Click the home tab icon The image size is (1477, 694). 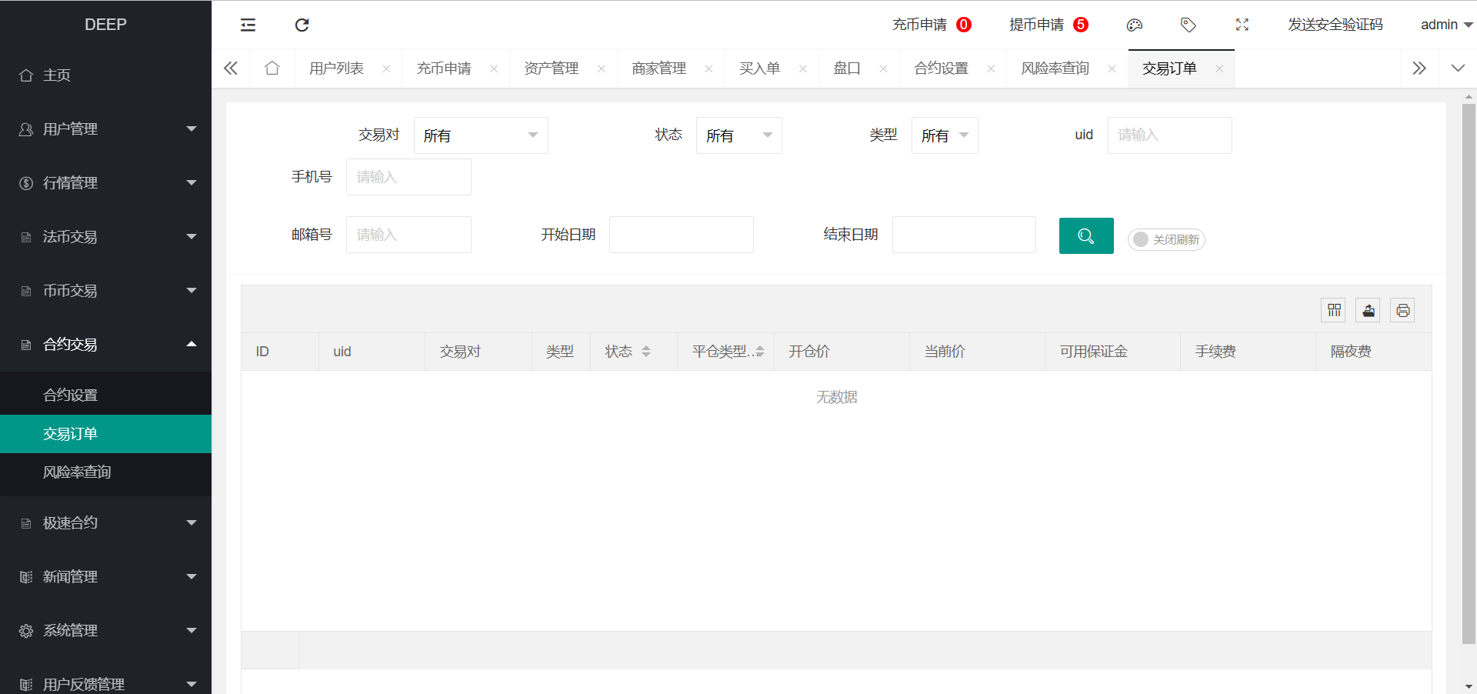pos(272,68)
